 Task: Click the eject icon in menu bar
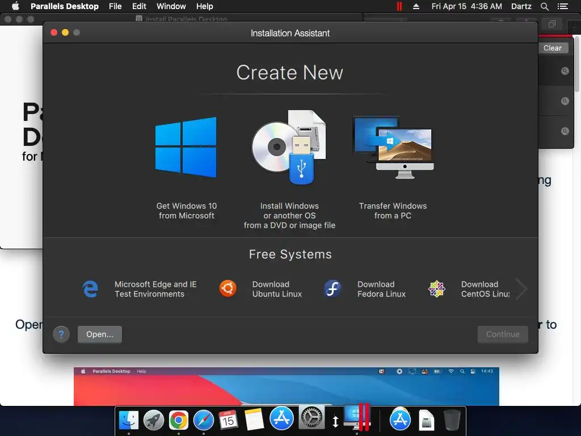coord(416,6)
